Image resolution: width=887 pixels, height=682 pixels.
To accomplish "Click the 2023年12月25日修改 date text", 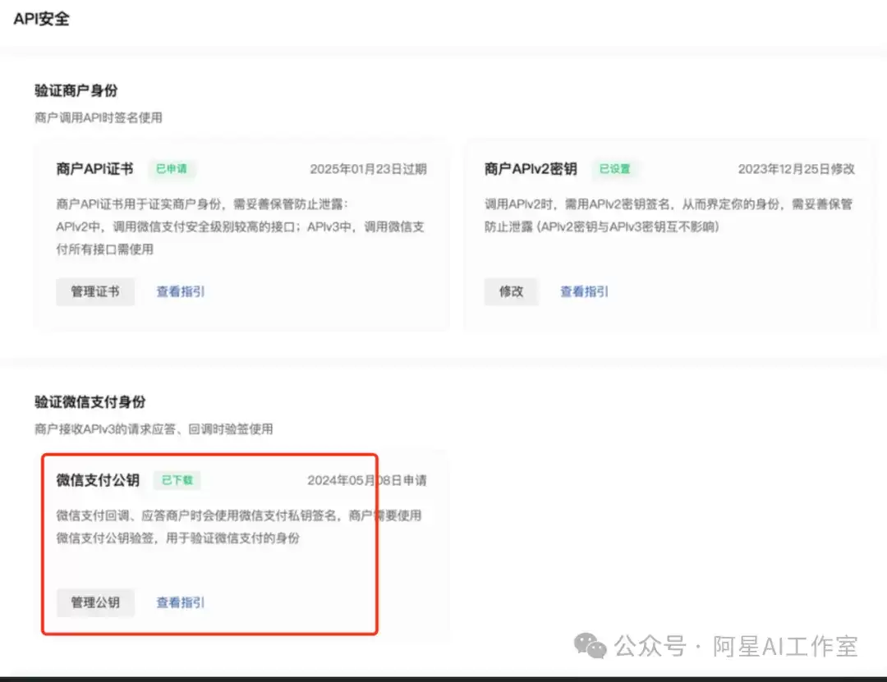I will point(797,168).
